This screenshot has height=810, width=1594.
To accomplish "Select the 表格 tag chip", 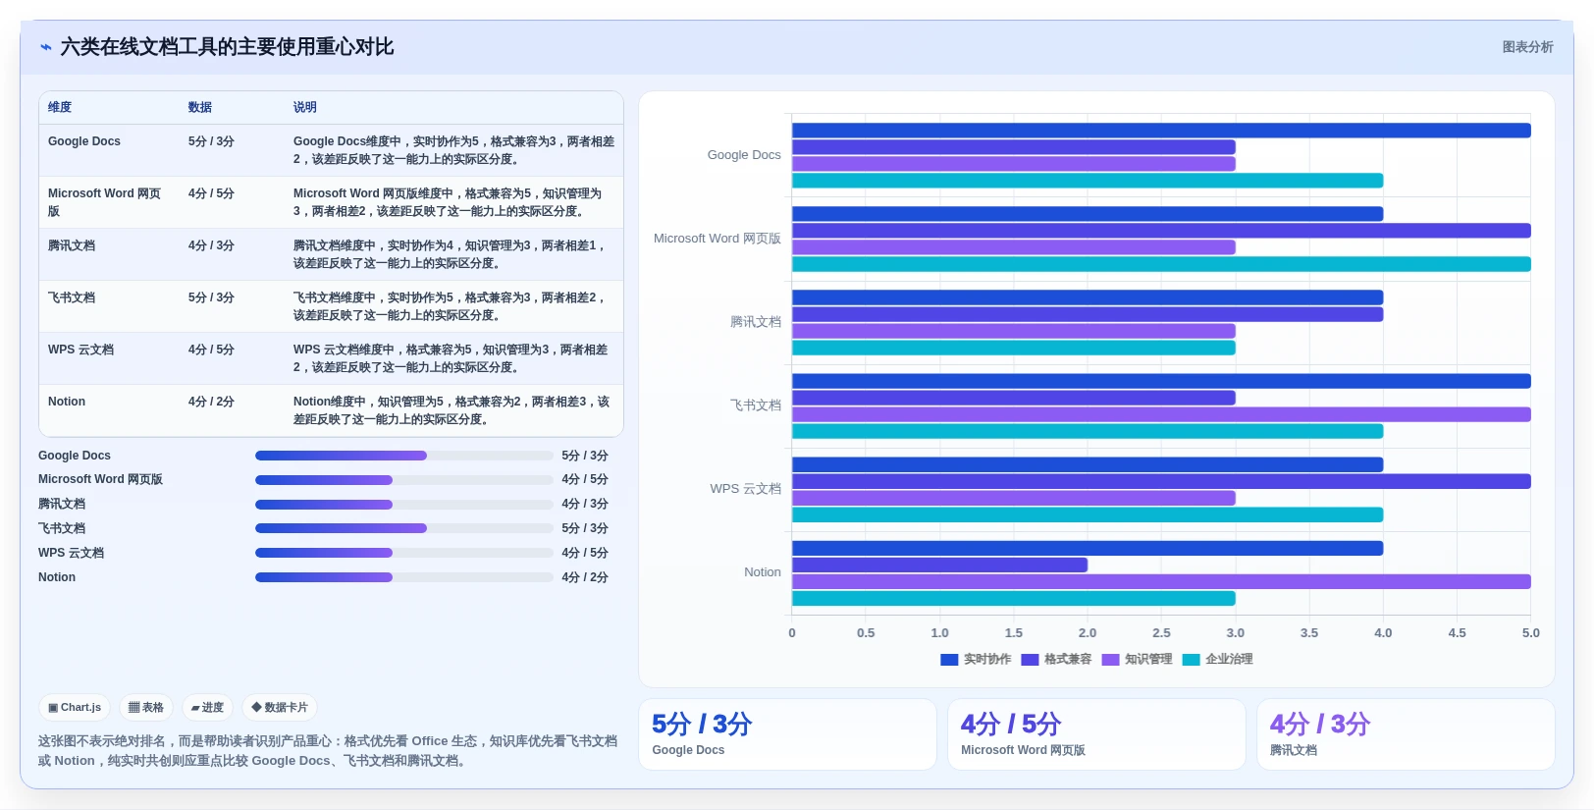I will (146, 707).
